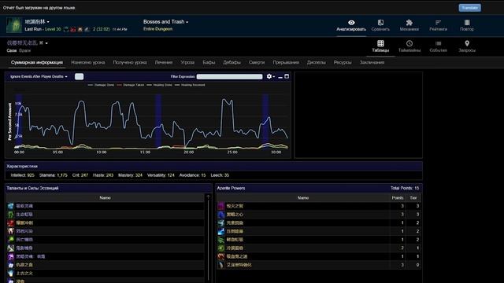Expand the dungeon name dropdown
The width and height of the screenshot is (504, 283).
point(37,22)
